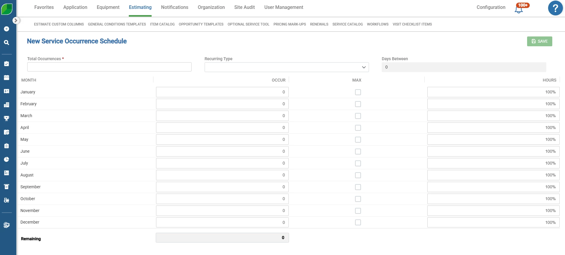Open the magnifier search icon in sidebar
This screenshot has height=255, width=565.
pyautogui.click(x=7, y=42)
